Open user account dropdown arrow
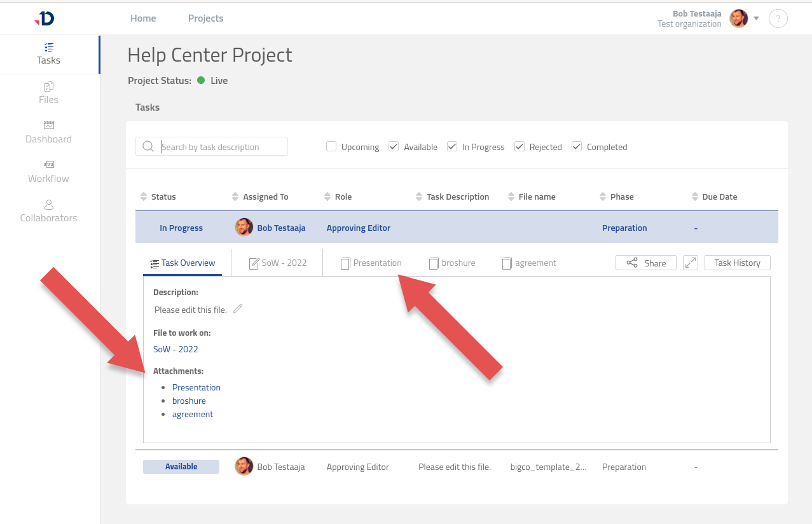This screenshot has width=812, height=524. click(756, 18)
